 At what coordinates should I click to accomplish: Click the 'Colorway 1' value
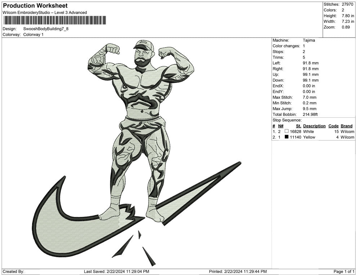33,35
